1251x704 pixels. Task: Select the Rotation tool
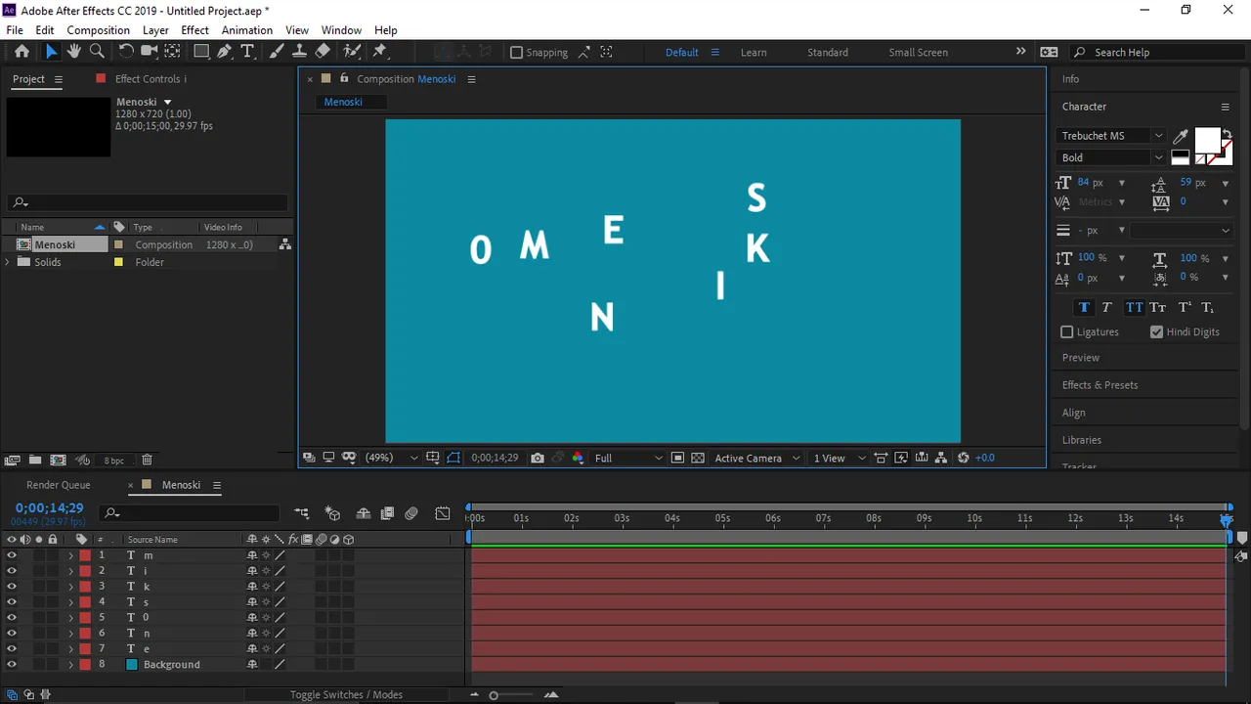(126, 52)
